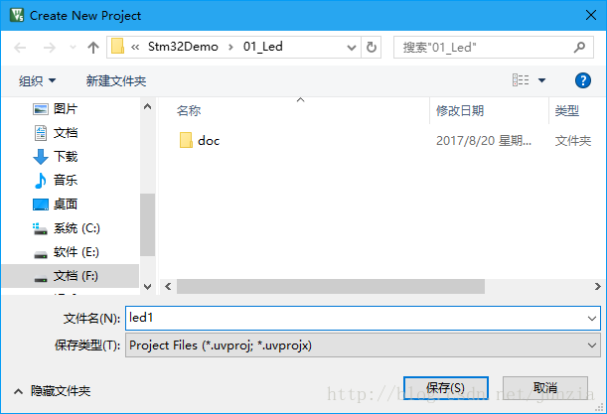This screenshot has width=607, height=414.
Task: Go up one folder level arrow
Action: click(x=93, y=48)
